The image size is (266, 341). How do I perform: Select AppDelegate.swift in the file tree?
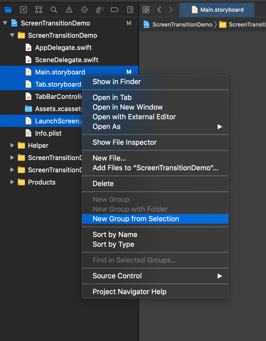click(63, 48)
